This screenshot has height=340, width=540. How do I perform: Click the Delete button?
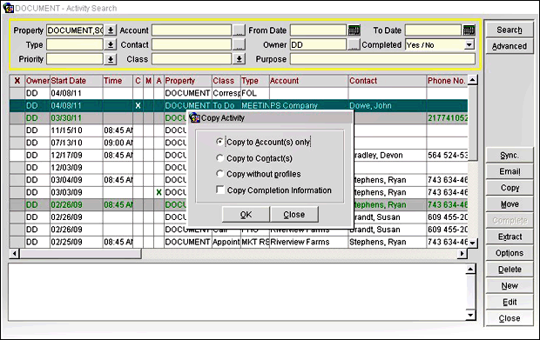point(510,270)
